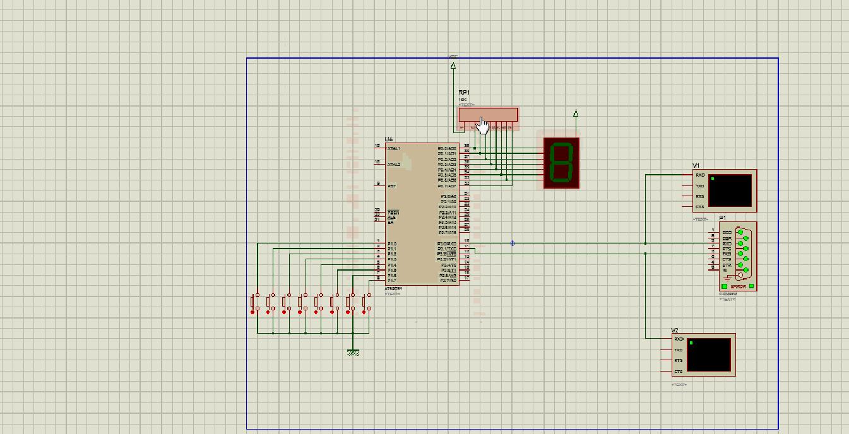
Task: Click the ground symbol below the push buttons
Action: coord(353,353)
